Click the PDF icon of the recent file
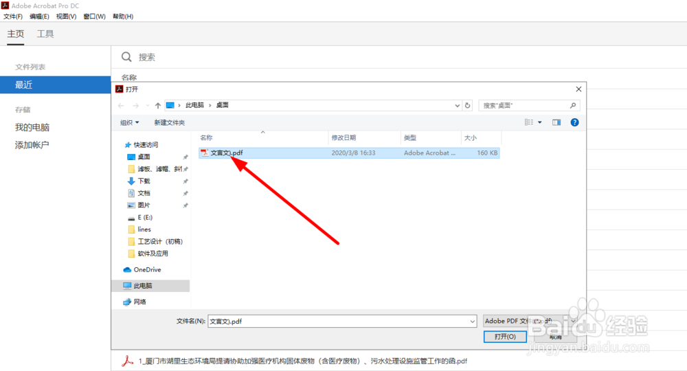This screenshot has height=371, width=687. tap(127, 361)
